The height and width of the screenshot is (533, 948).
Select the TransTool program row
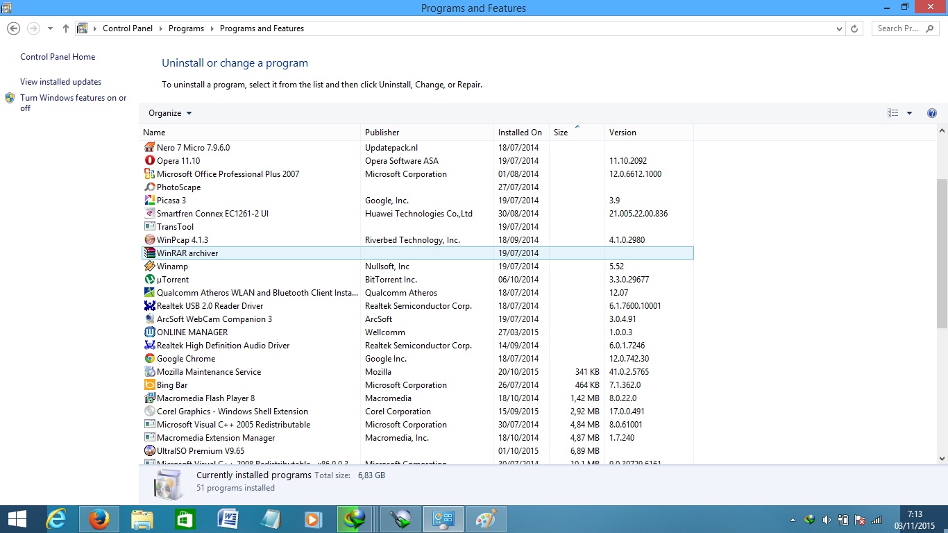click(x=418, y=226)
